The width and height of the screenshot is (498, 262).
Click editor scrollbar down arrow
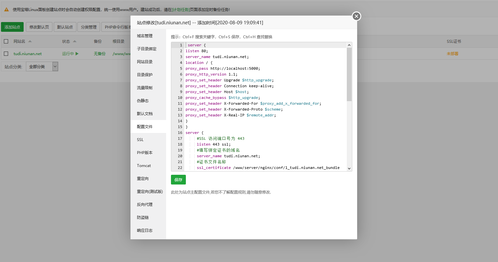[x=349, y=168]
